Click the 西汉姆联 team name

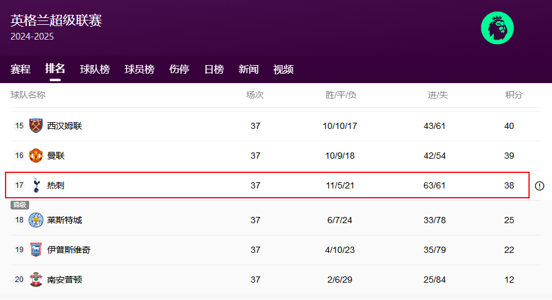(65, 126)
